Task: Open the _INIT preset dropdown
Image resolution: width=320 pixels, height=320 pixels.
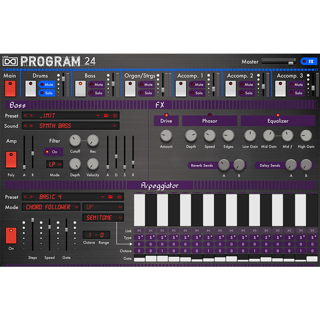Action: tap(98, 116)
